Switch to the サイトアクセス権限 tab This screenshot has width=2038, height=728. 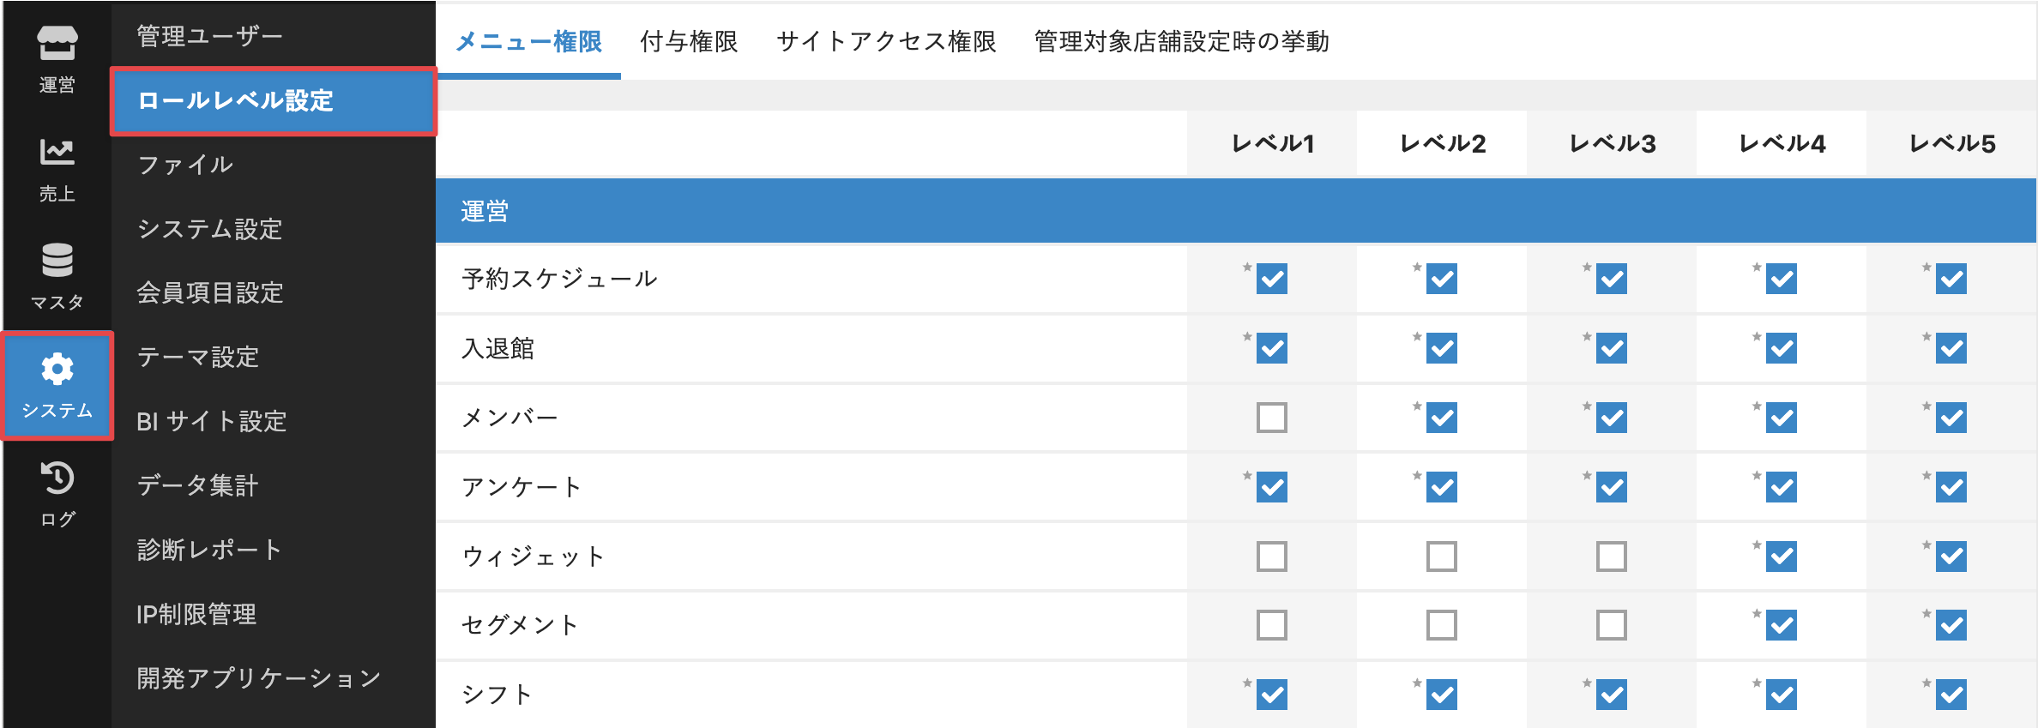[x=886, y=41]
